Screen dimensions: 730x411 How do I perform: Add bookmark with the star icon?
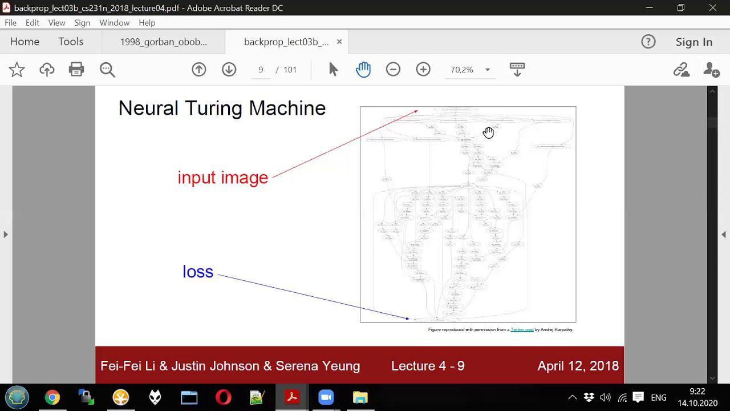(x=17, y=70)
